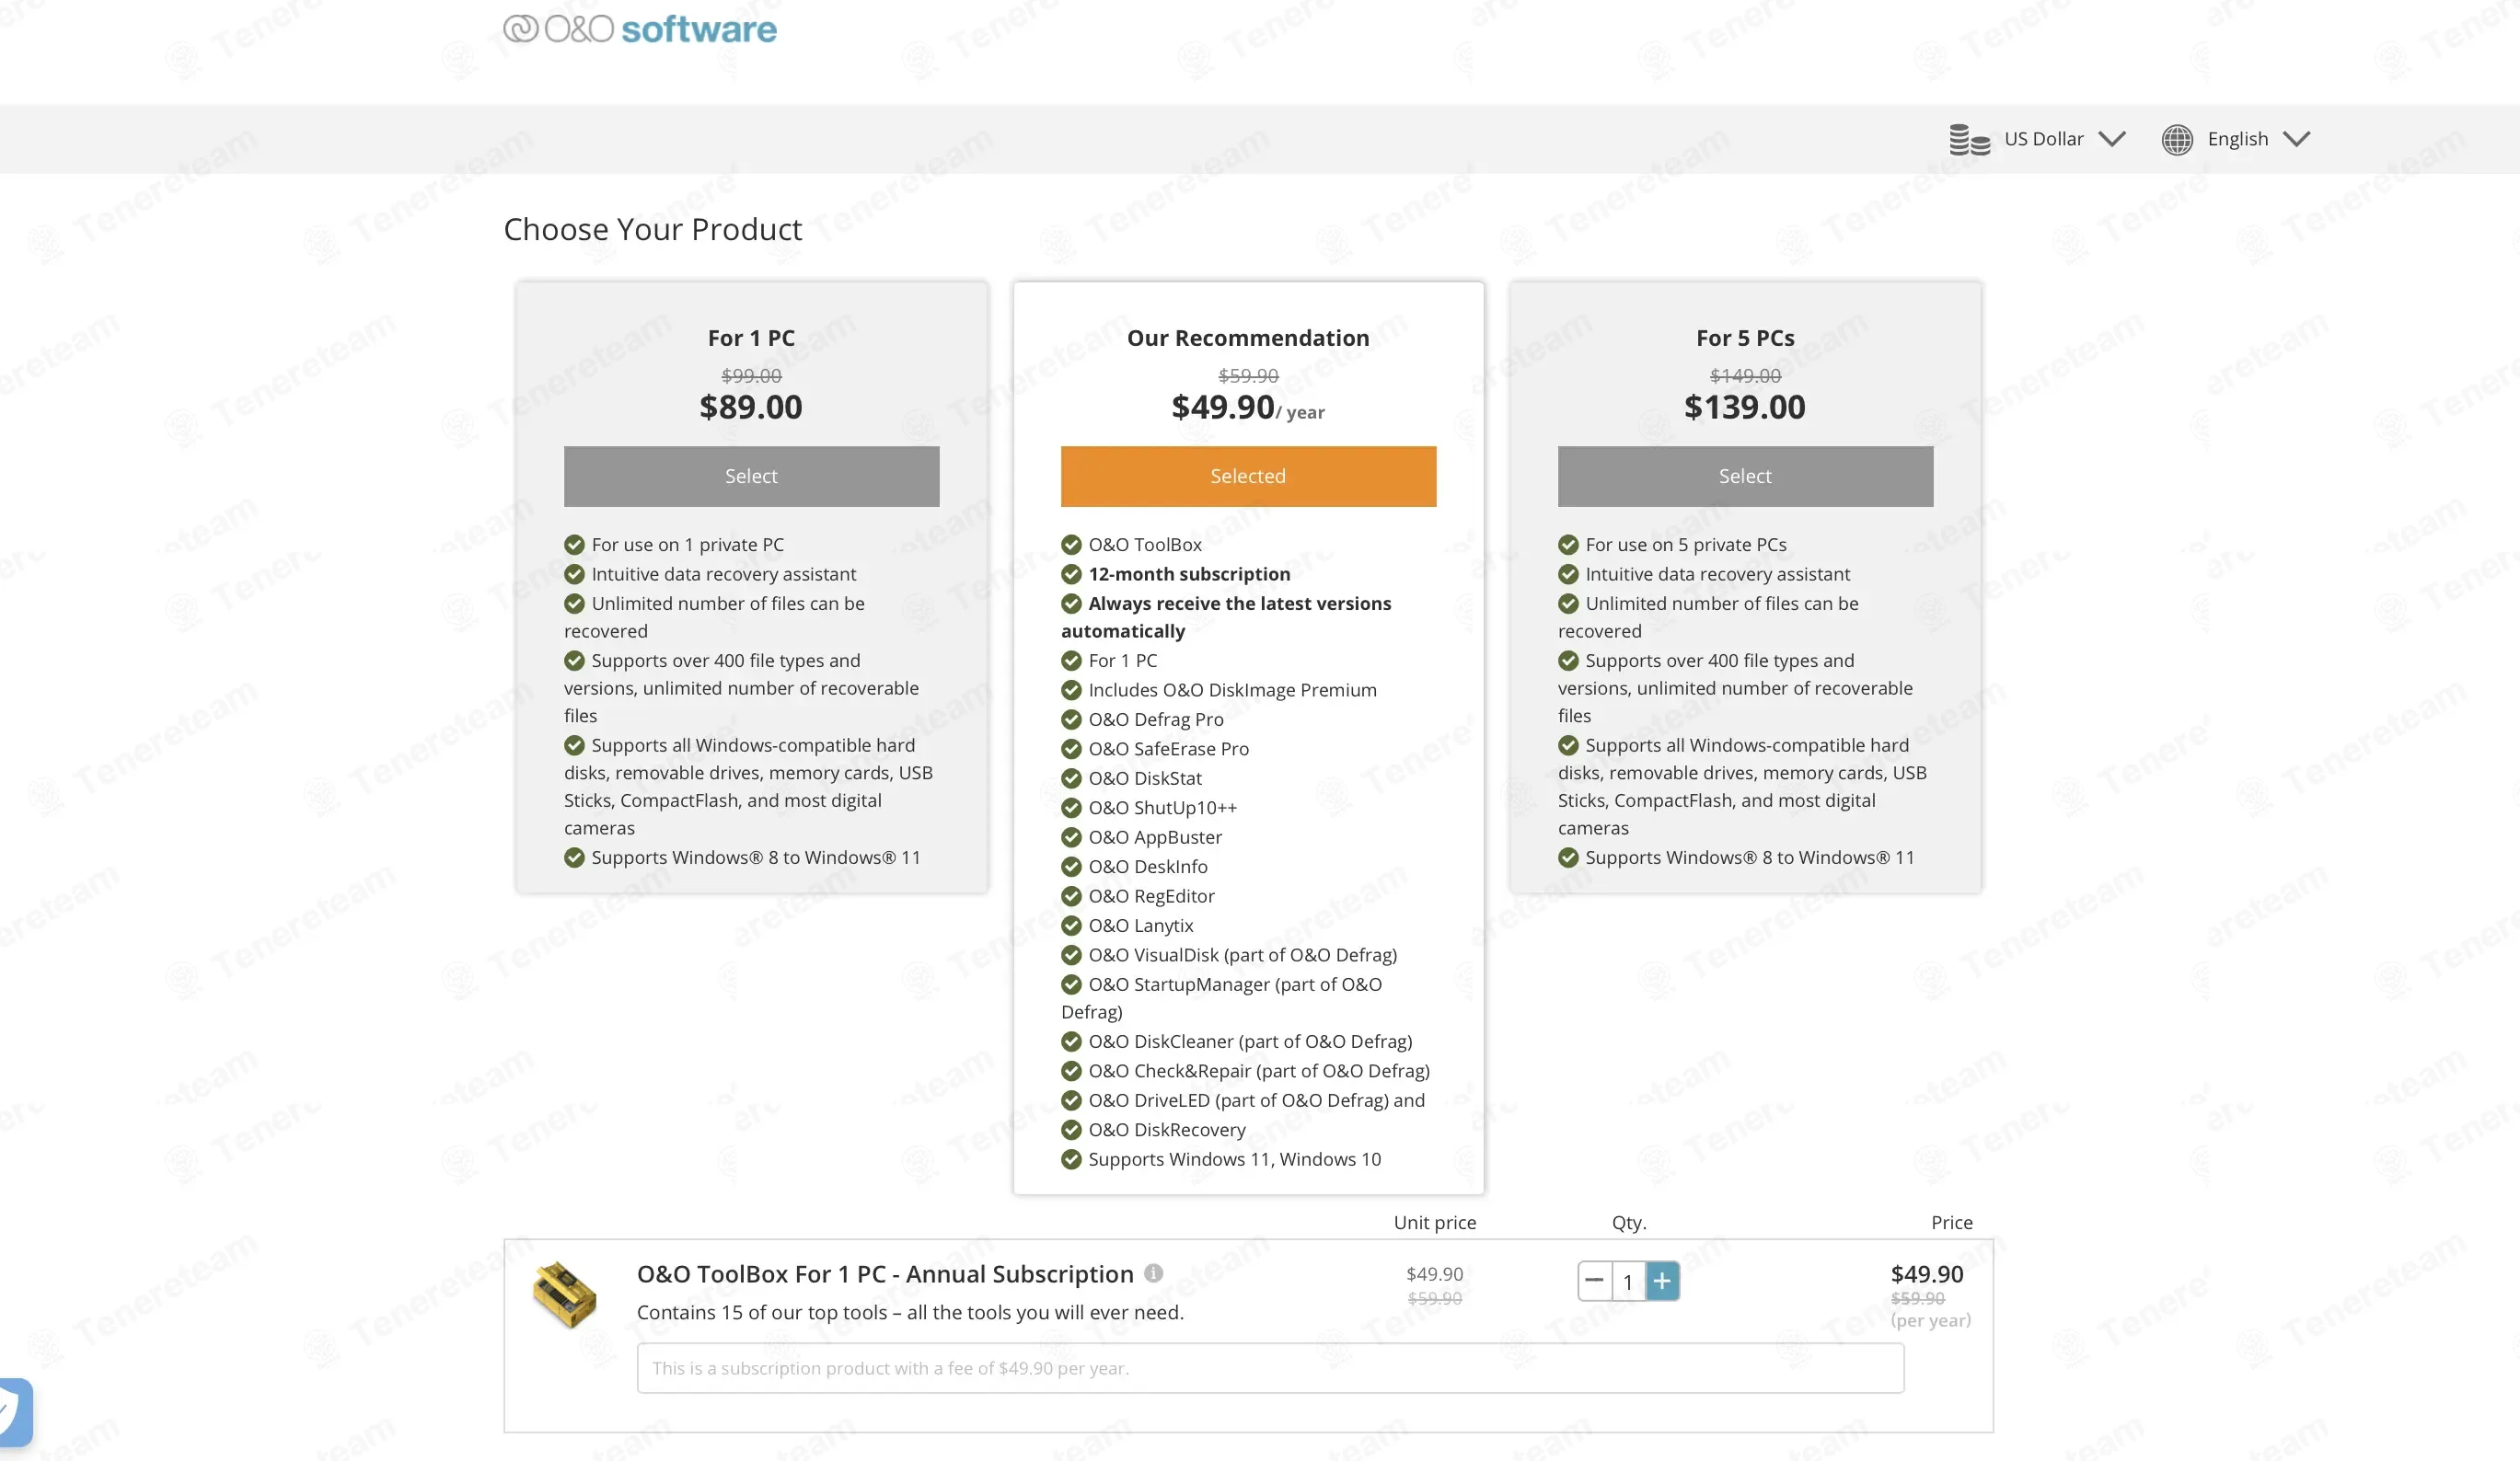Image resolution: width=2520 pixels, height=1461 pixels.
Task: Click the globe language icon
Action: tap(2176, 139)
